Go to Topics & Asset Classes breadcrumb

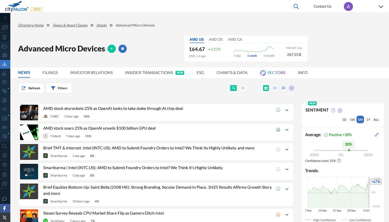coord(70,25)
